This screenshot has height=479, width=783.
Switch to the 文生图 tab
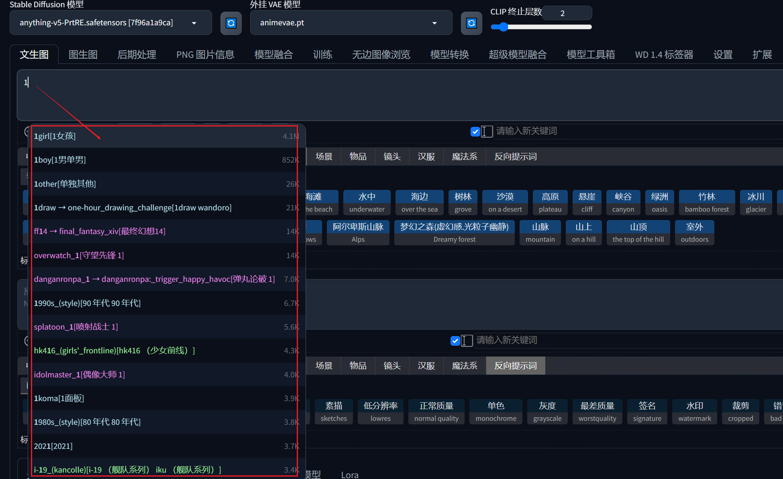tap(34, 55)
